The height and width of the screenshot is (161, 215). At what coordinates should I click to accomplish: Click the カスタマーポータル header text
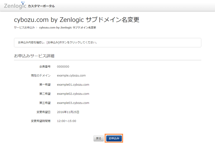41,6
